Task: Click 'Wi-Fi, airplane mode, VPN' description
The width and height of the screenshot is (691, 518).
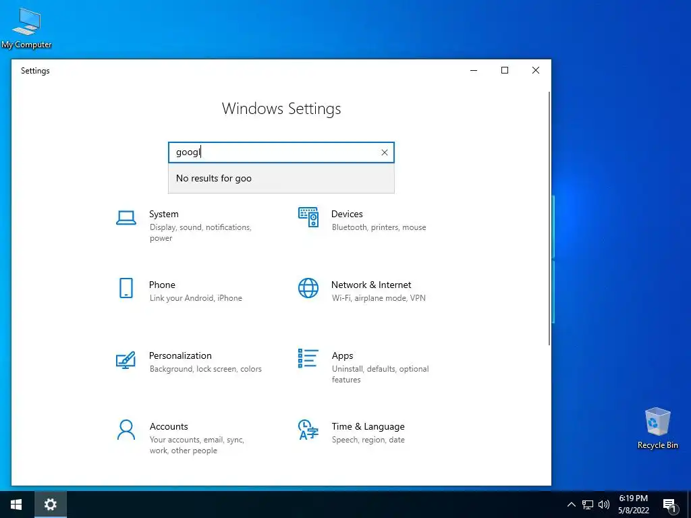Action: click(379, 298)
